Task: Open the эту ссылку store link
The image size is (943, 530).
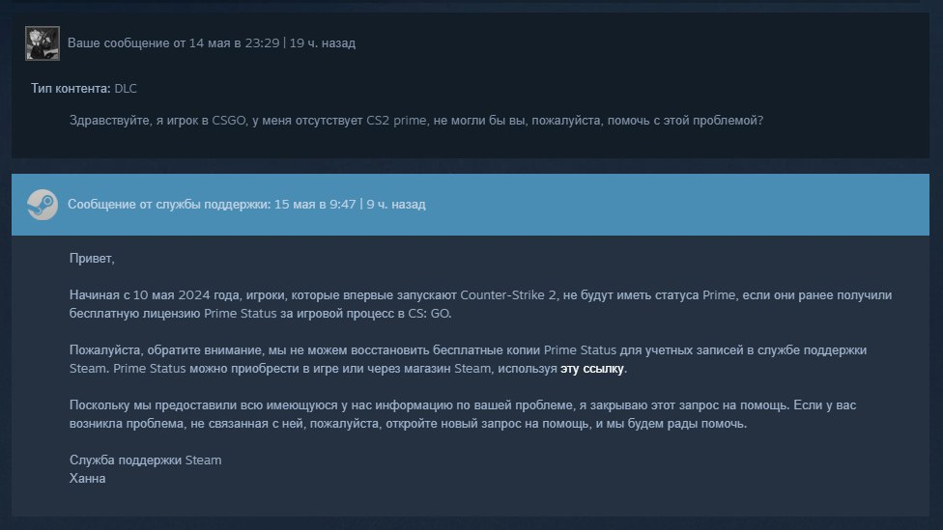Action: point(591,369)
